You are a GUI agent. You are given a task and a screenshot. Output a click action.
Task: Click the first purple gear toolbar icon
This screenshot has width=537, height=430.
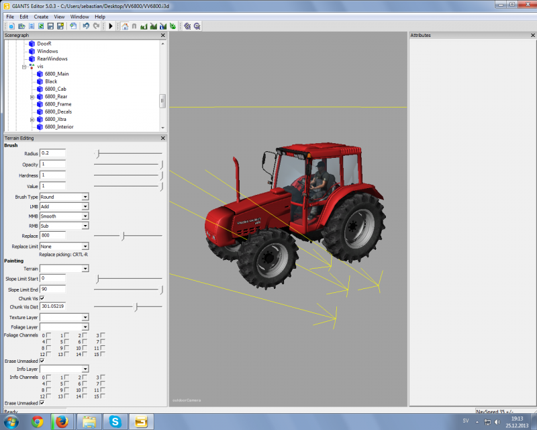coord(187,26)
